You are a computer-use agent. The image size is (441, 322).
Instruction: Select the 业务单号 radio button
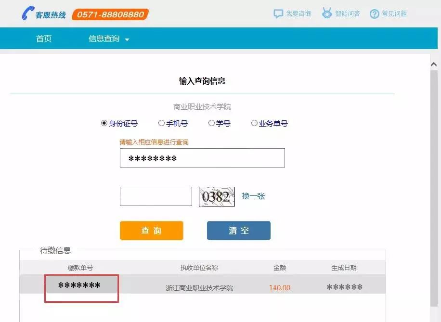click(x=254, y=123)
